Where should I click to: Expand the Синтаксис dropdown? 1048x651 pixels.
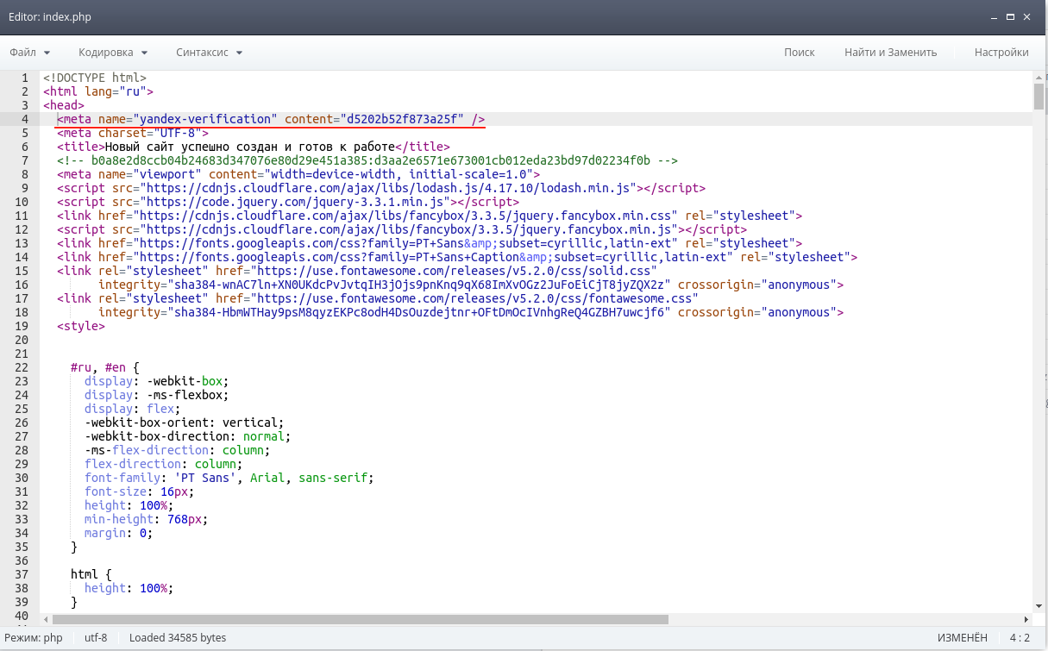tap(209, 53)
